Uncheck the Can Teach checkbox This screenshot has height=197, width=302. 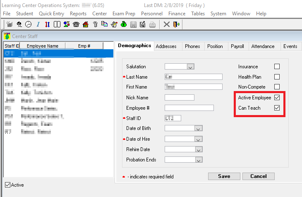tap(277, 108)
